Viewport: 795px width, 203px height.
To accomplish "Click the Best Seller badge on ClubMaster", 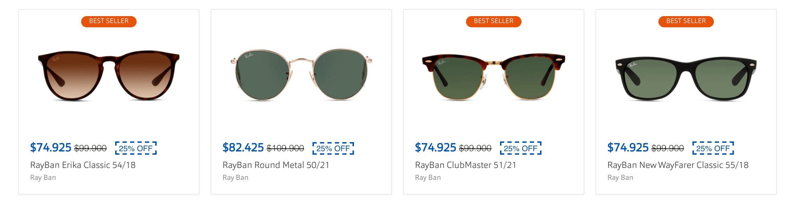I will 493,21.
